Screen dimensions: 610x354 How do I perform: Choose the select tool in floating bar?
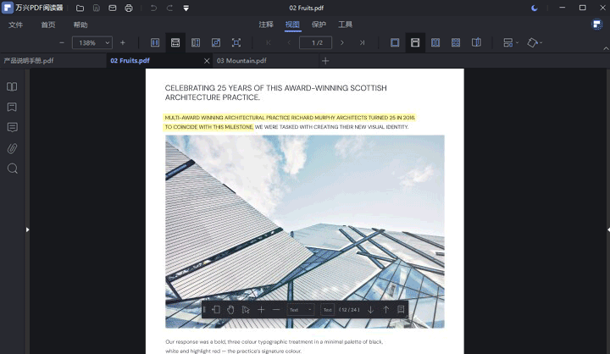point(246,310)
